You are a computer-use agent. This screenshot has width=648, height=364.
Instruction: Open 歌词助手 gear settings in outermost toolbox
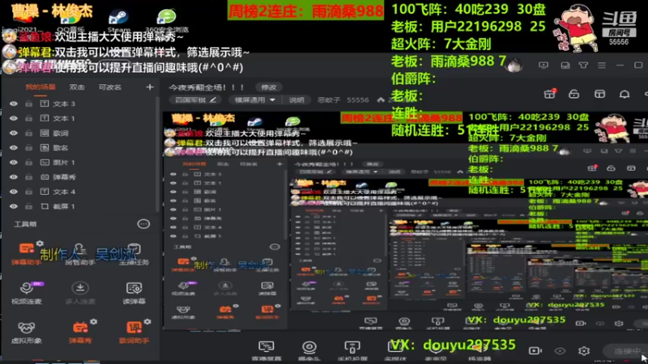point(147,321)
